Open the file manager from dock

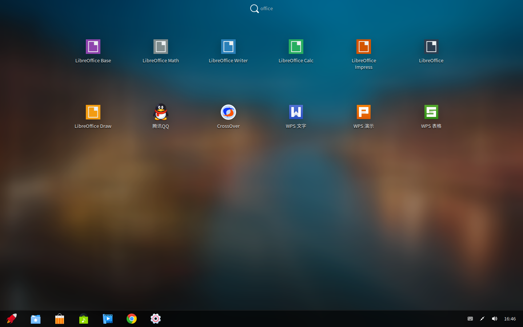pyautogui.click(x=36, y=319)
